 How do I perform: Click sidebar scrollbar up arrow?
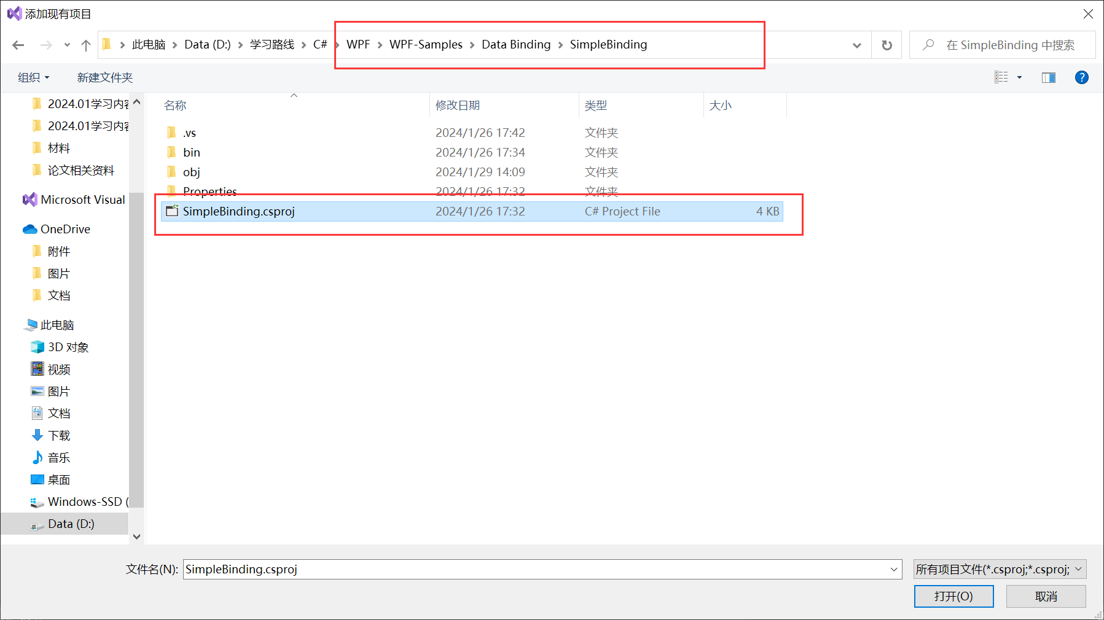click(x=136, y=102)
